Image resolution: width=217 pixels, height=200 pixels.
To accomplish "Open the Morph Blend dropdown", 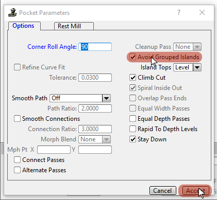I will tap(95, 139).
